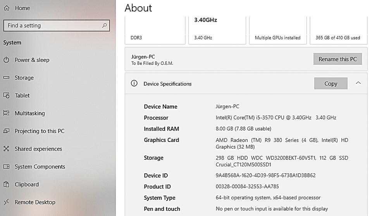This screenshot has width=372, height=216.
Task: Focus the Find a setting search box
Action: pyautogui.click(x=52, y=26)
